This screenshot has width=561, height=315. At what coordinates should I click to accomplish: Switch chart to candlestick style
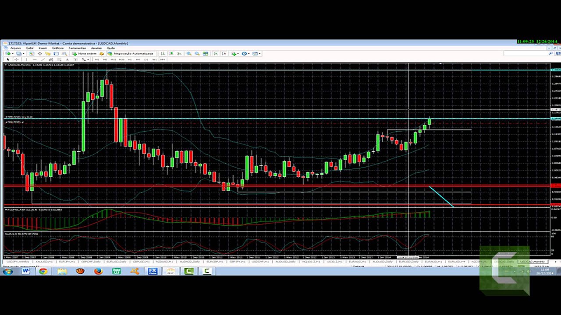point(171,53)
